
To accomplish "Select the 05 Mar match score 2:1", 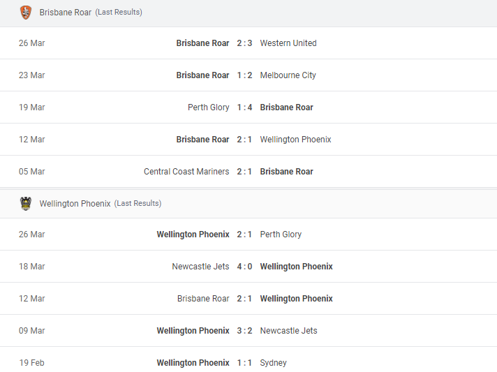I will (244, 172).
